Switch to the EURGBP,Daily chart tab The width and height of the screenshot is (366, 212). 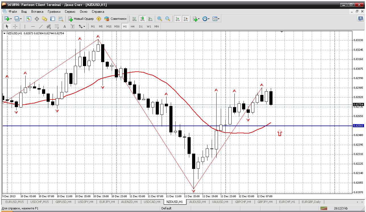tap(311, 202)
